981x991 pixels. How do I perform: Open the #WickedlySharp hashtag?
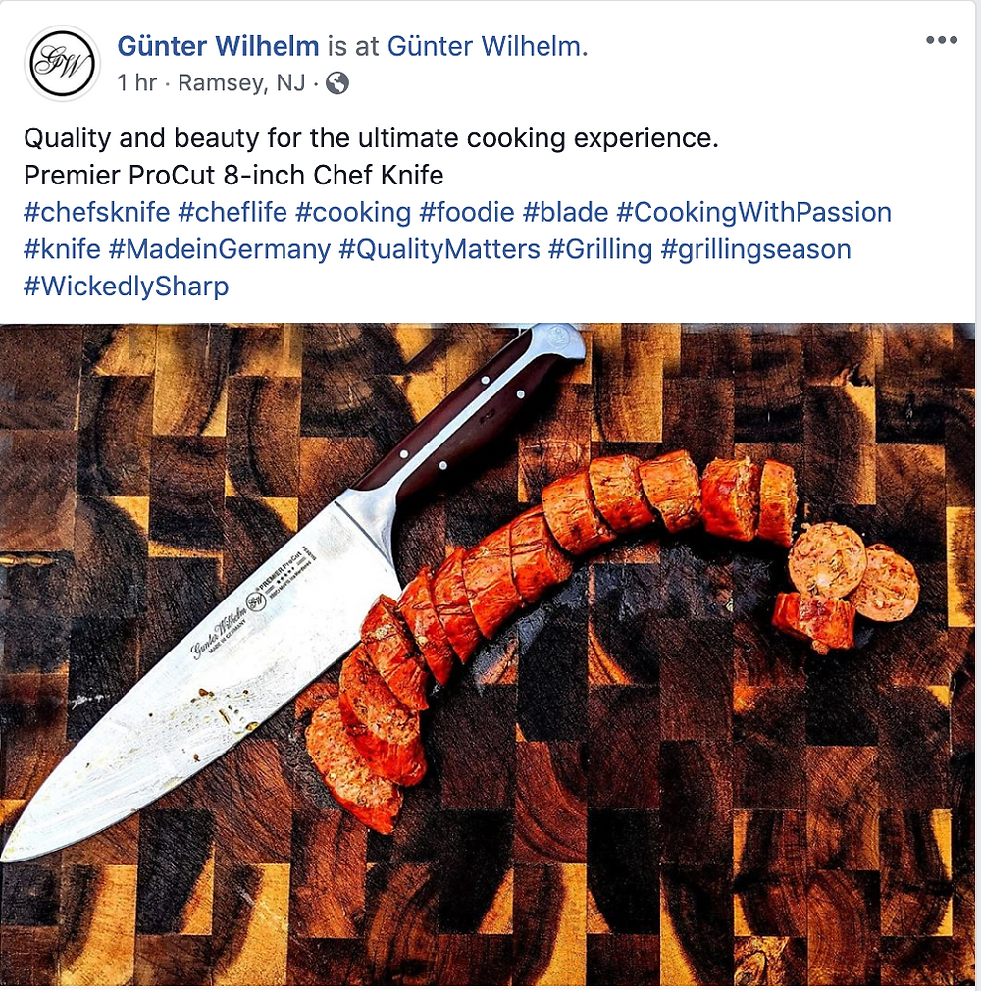[126, 287]
